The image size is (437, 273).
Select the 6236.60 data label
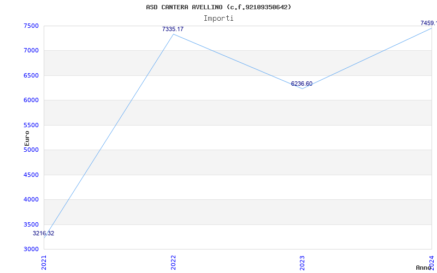[x=302, y=84]
